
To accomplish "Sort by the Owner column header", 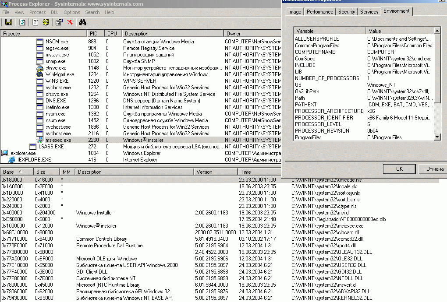I will [x=252, y=34].
